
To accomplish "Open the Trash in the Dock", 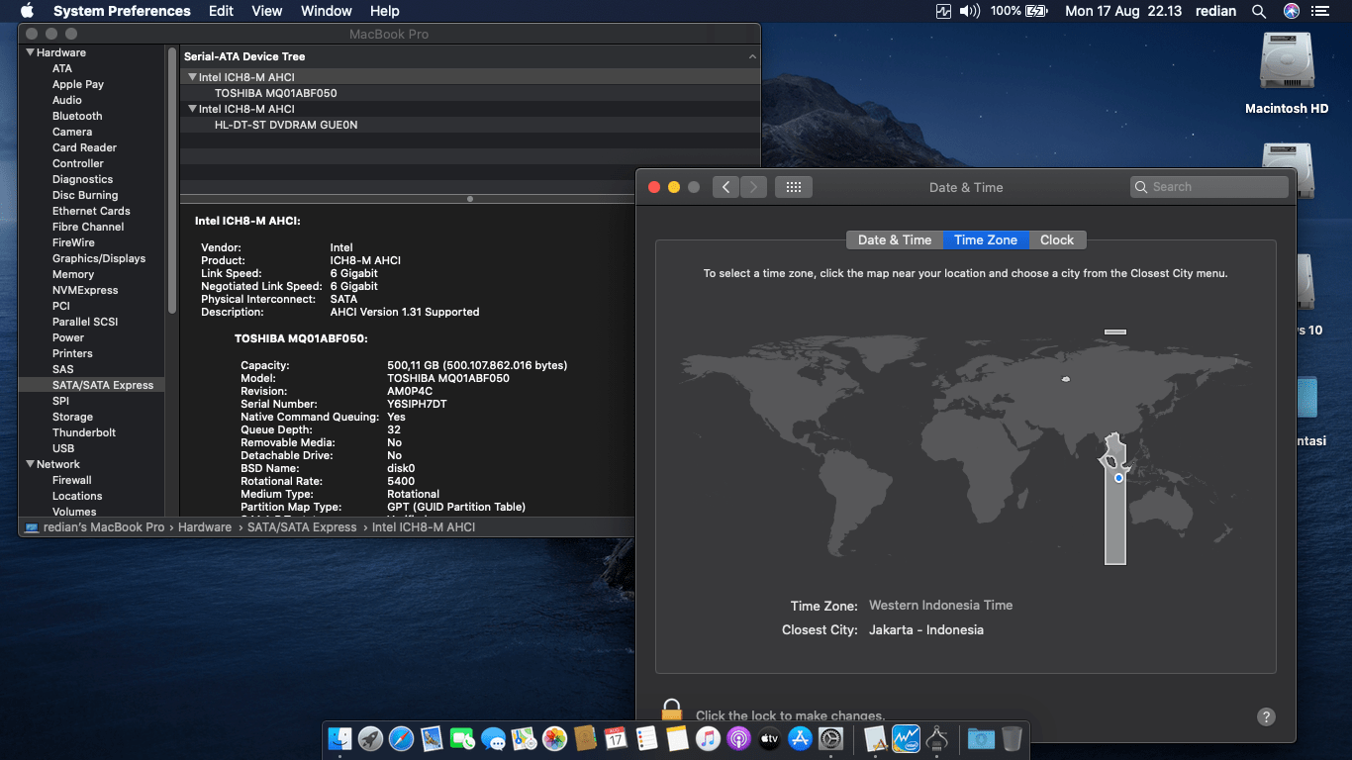I will 1012,738.
